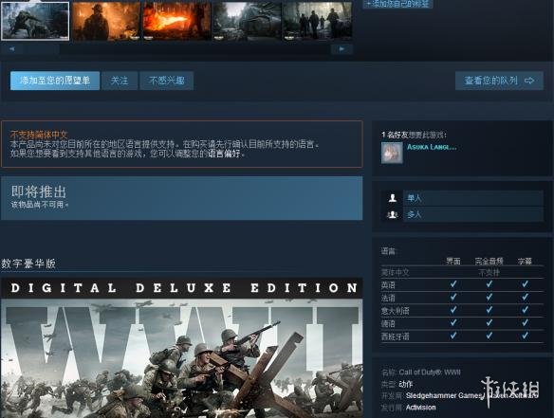Open the orange-lit soldier screenshot thumbnail

(106, 21)
